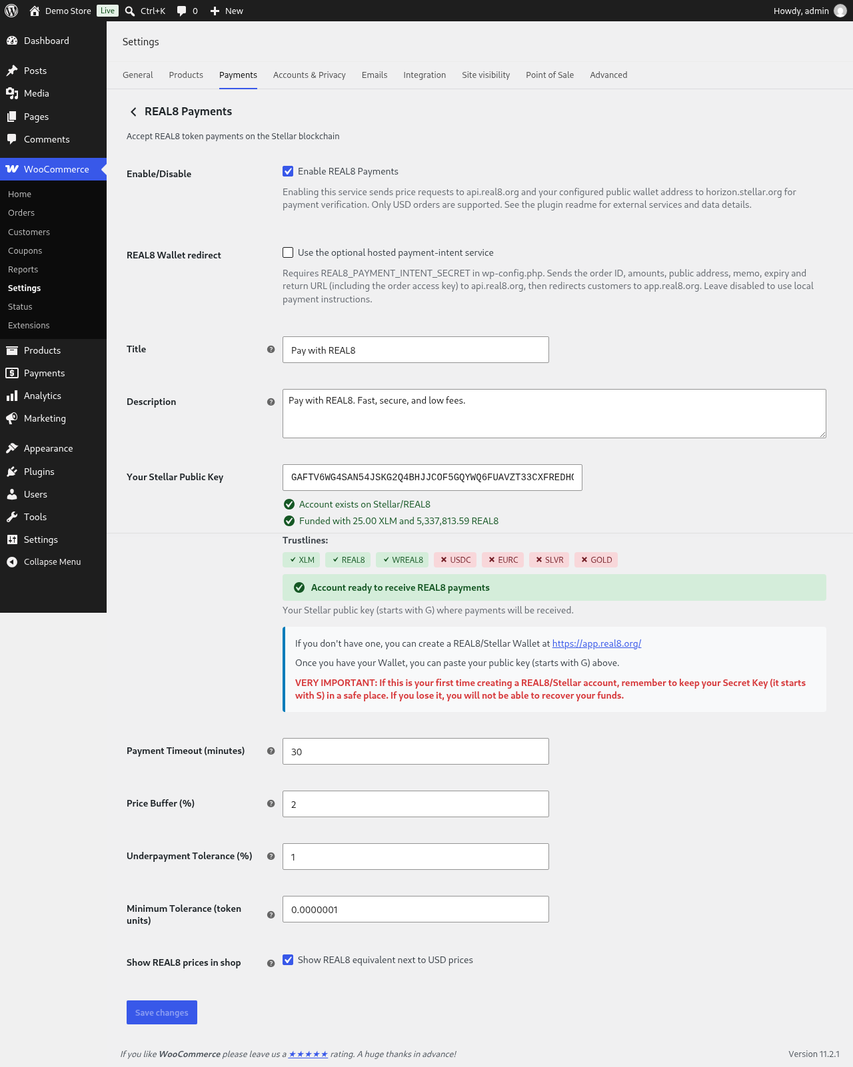Viewport: 853px width, 1067px height.
Task: Click the admin avatar icon
Action: point(840,11)
